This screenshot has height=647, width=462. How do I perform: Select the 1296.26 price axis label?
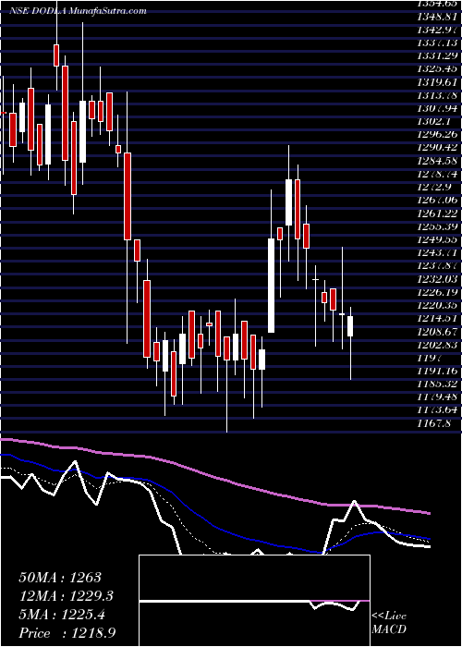click(438, 135)
